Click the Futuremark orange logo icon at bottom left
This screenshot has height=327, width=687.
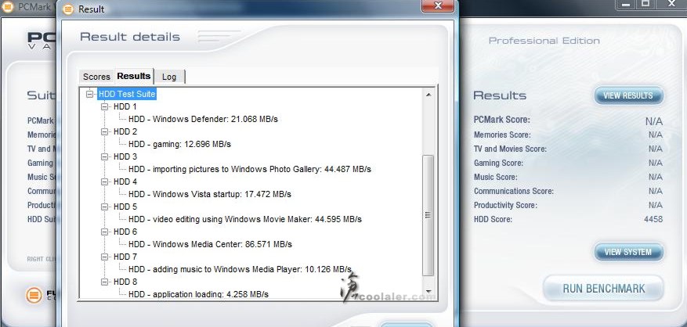point(34,295)
